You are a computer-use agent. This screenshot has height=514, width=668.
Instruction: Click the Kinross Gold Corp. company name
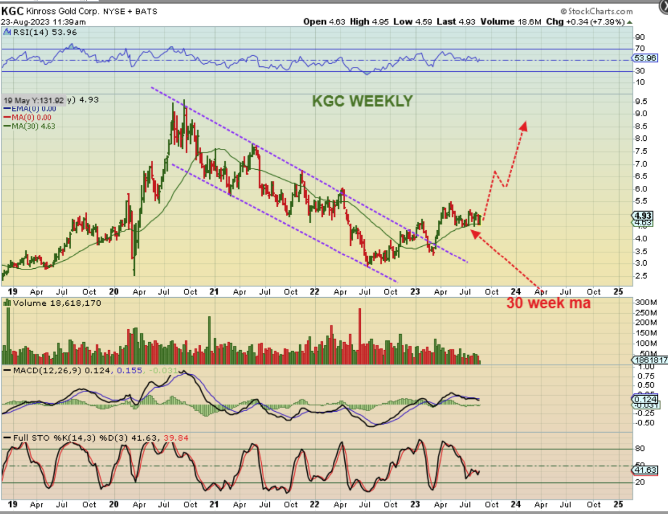point(62,11)
